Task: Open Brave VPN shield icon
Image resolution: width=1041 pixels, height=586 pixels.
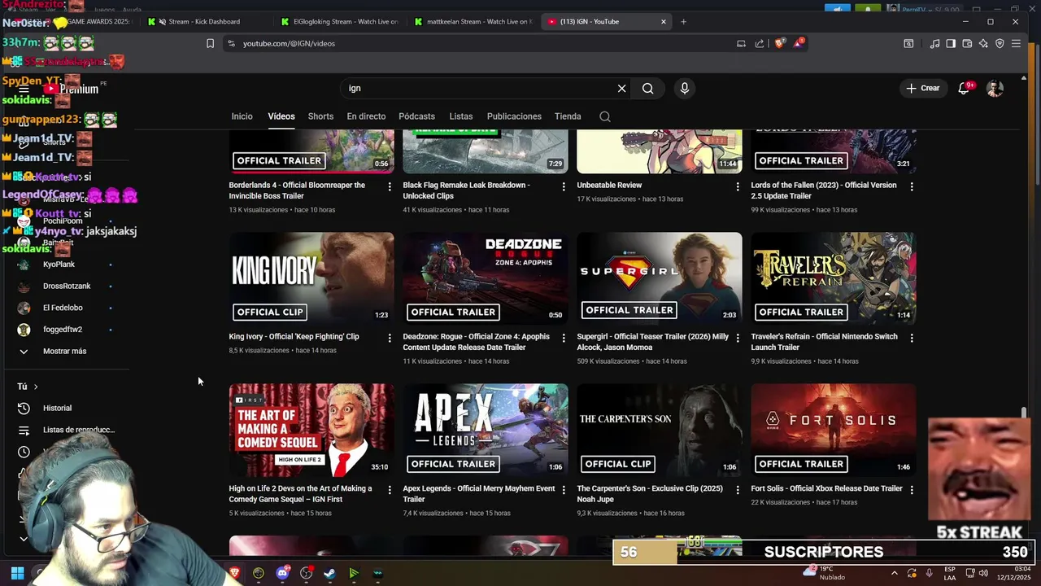Action: [x=1000, y=43]
